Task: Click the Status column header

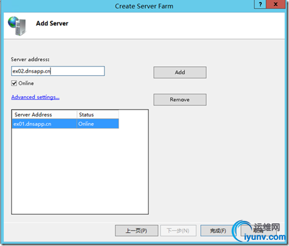Action: (98, 115)
